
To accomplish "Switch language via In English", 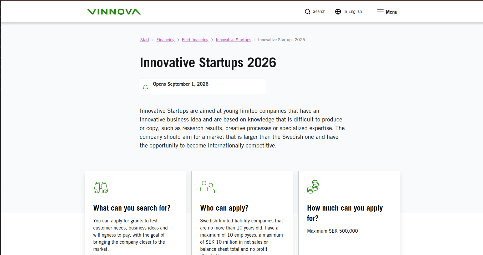I will [x=353, y=12].
